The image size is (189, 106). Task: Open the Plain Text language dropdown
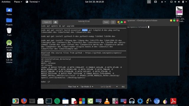[x=73, y=87]
